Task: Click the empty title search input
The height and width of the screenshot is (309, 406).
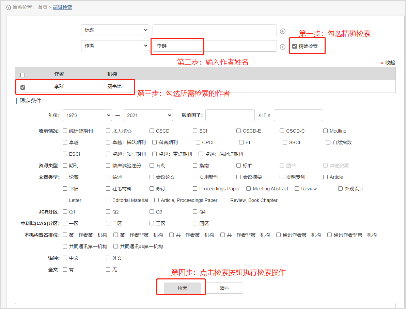Action: point(215,30)
